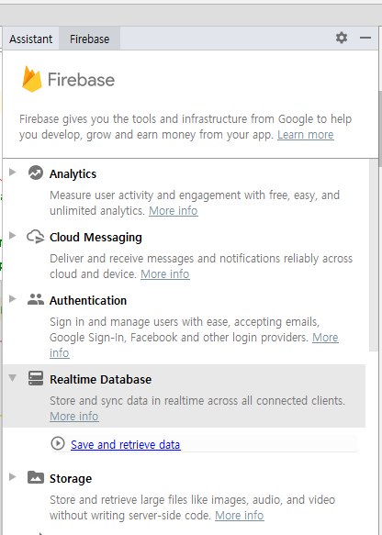This screenshot has width=382, height=535.
Task: Open More info link under Analytics
Action: click(173, 211)
